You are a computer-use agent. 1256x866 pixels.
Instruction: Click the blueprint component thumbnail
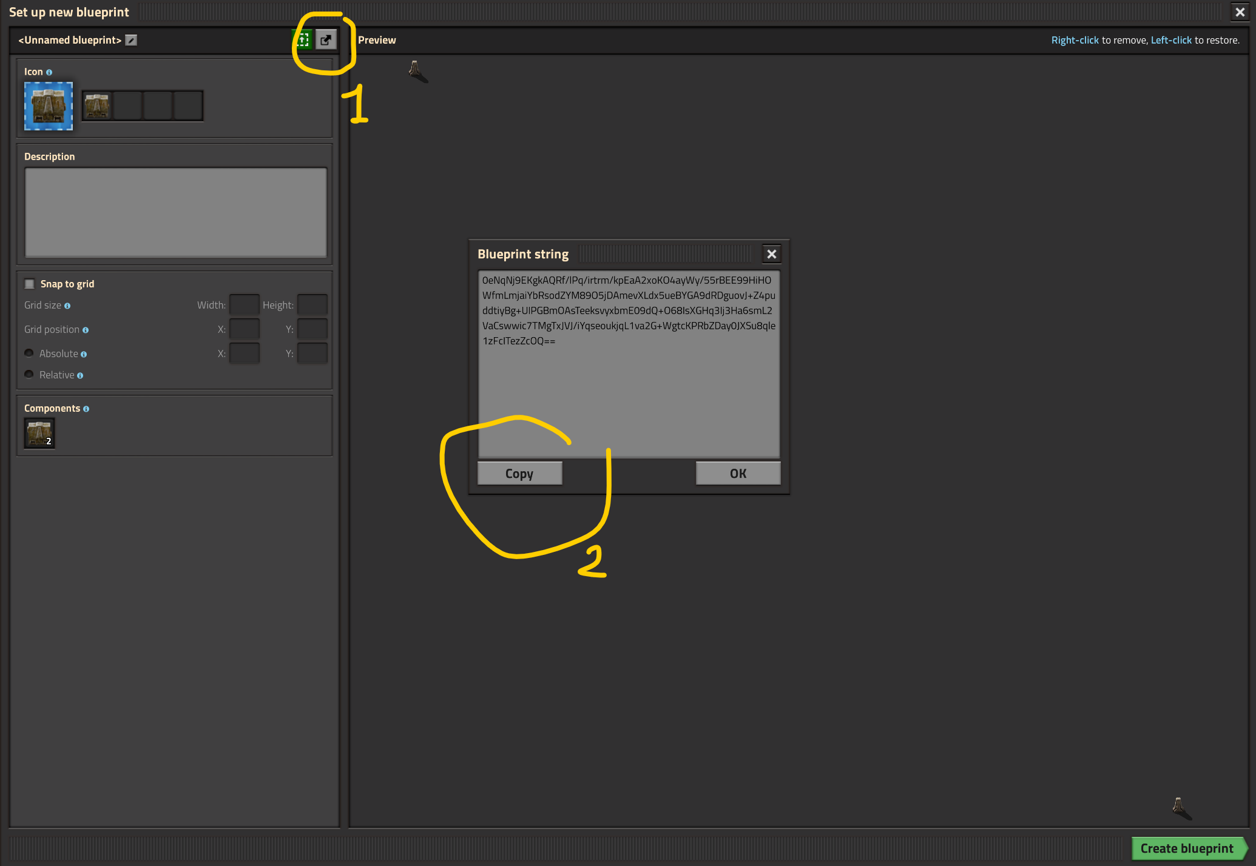[39, 432]
